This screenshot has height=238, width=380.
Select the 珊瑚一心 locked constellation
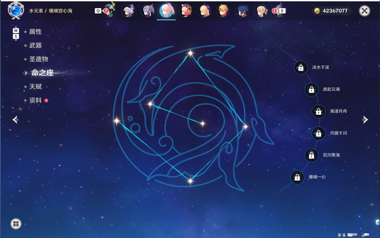click(x=297, y=177)
